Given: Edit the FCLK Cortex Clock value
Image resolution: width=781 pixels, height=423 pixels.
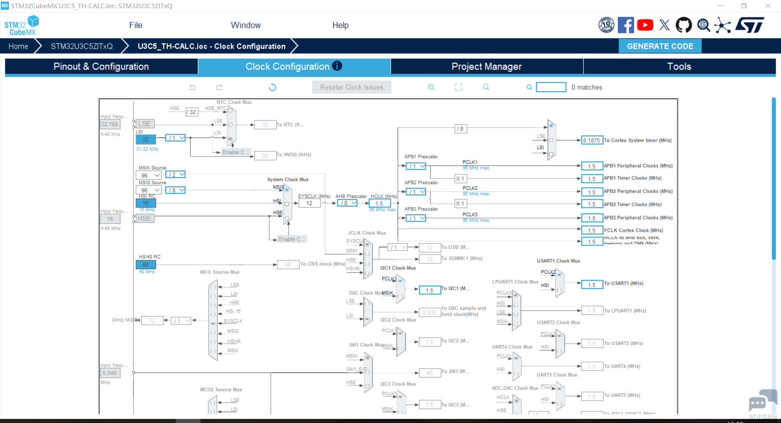Looking at the screenshot, I should [x=592, y=230].
